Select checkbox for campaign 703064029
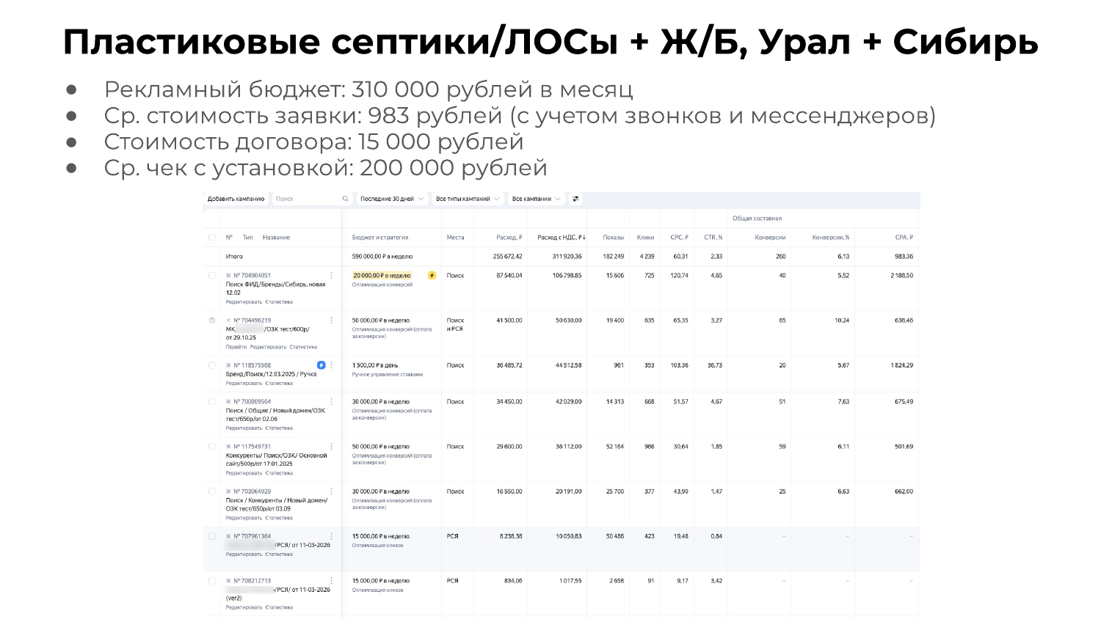The width and height of the screenshot is (1101, 619). click(x=212, y=491)
